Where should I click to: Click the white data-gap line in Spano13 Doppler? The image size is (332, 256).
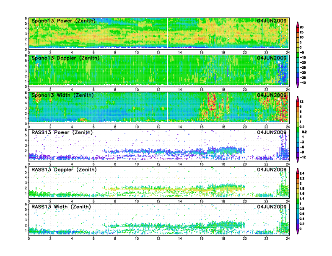[x=168, y=70]
